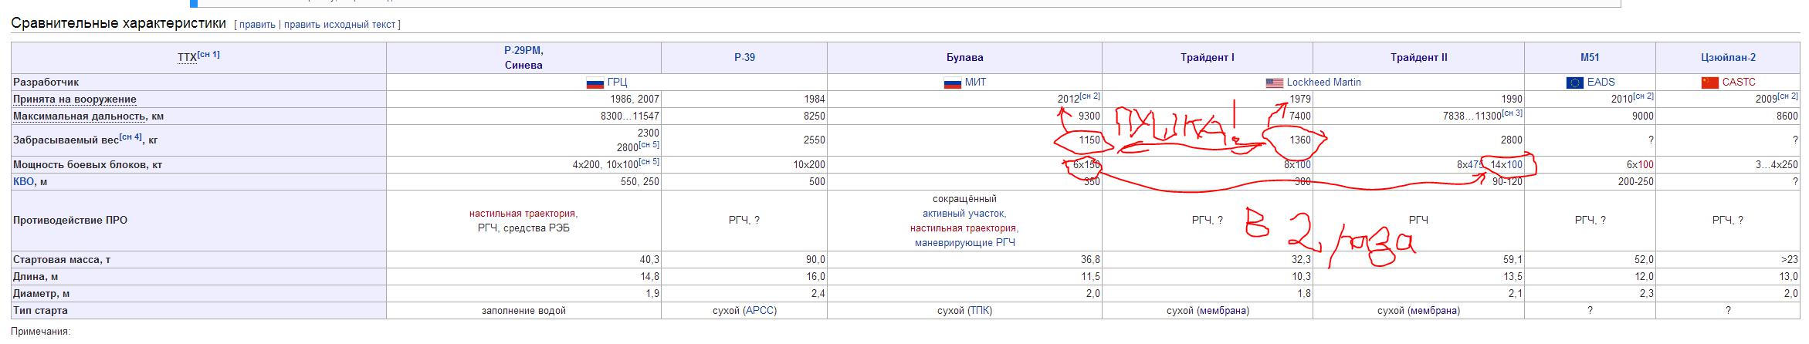This screenshot has width=1809, height=344.
Task: Open 'активный участок' link in Булава column
Action: (964, 214)
